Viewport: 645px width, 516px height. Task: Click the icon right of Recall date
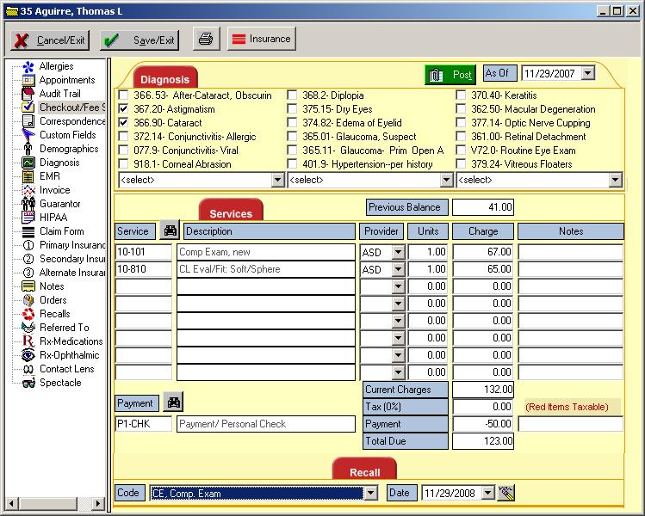(506, 493)
